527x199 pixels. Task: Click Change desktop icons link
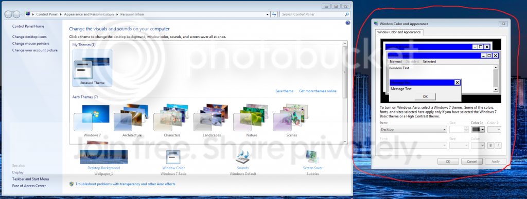point(29,37)
